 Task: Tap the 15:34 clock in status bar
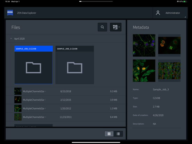click(x=7, y=1)
